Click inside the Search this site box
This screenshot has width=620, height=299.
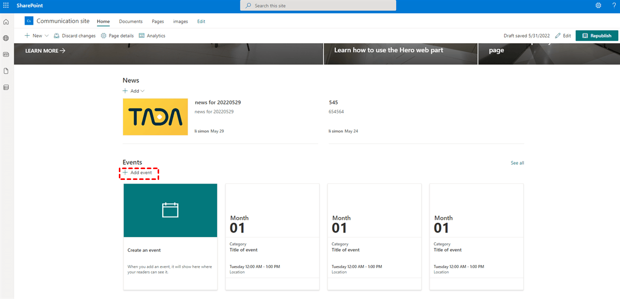(x=318, y=6)
